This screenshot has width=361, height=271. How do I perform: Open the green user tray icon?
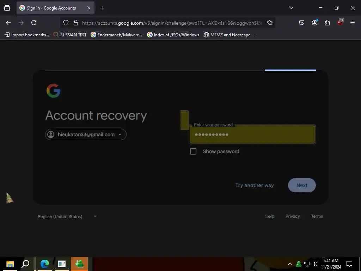point(299,264)
